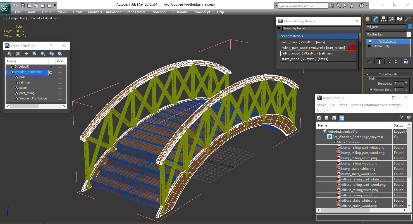
Task: Click the Favorites star icon
Action: tap(352, 6)
